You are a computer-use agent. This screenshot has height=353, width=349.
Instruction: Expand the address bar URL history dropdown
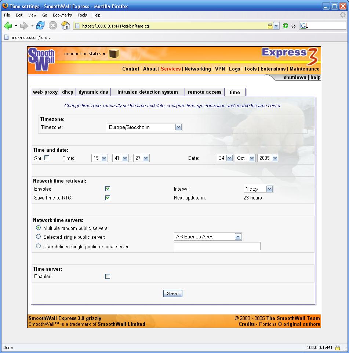(x=276, y=26)
